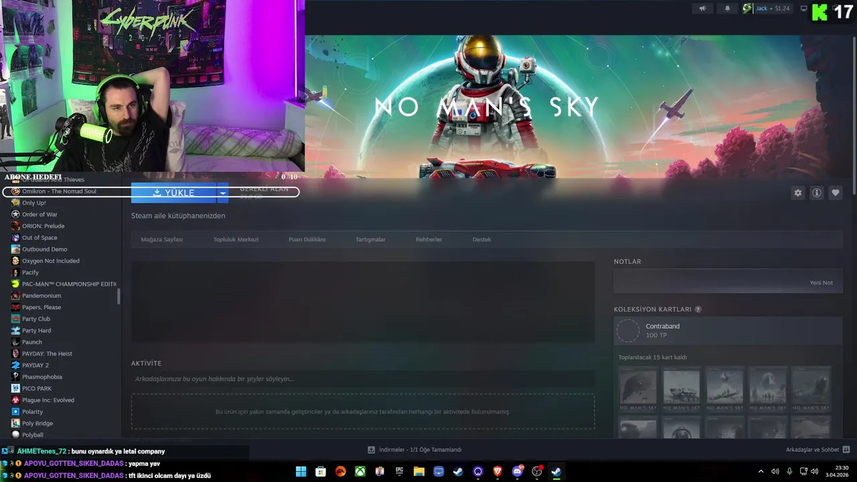The image size is (857, 482).
Task: Open the Tartışmalar tab
Action: (x=371, y=240)
